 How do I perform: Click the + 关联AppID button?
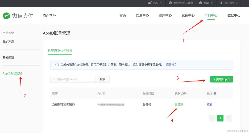(x=222, y=79)
